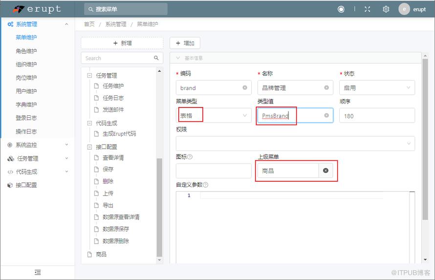Open 操作日志 in the sidebar

(x=26, y=131)
